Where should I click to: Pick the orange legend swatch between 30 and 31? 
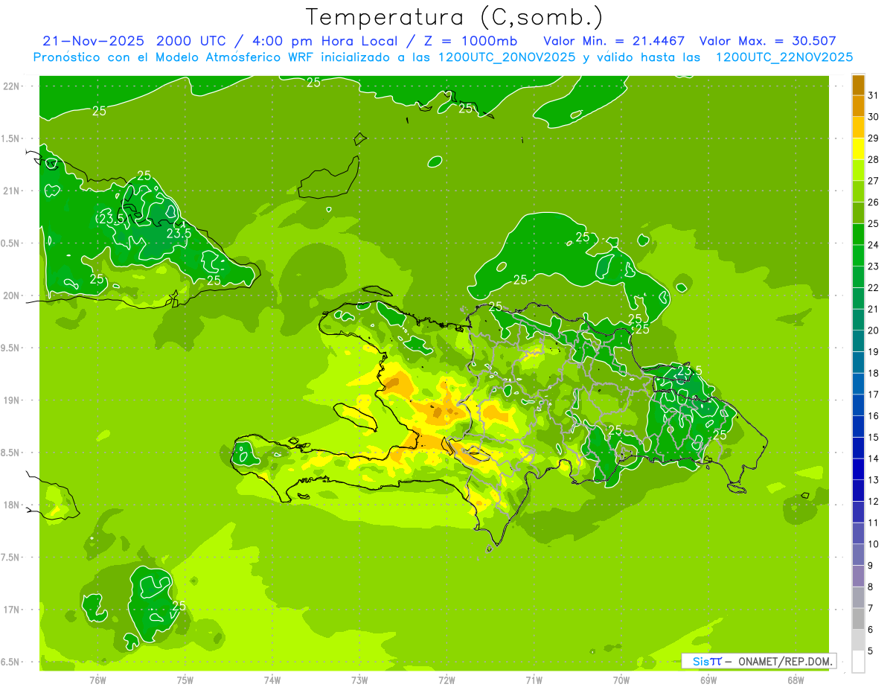858,106
